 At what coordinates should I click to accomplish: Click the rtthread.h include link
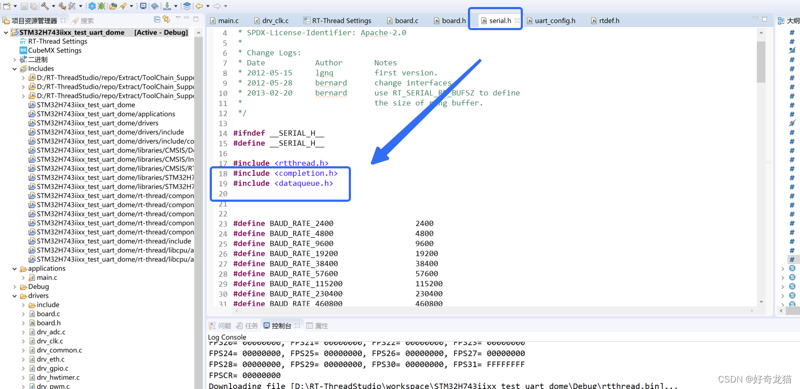301,164
